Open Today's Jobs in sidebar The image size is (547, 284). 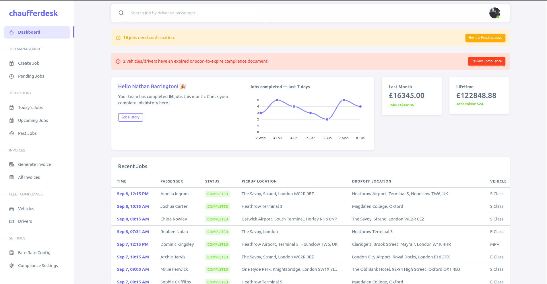(x=37, y=108)
